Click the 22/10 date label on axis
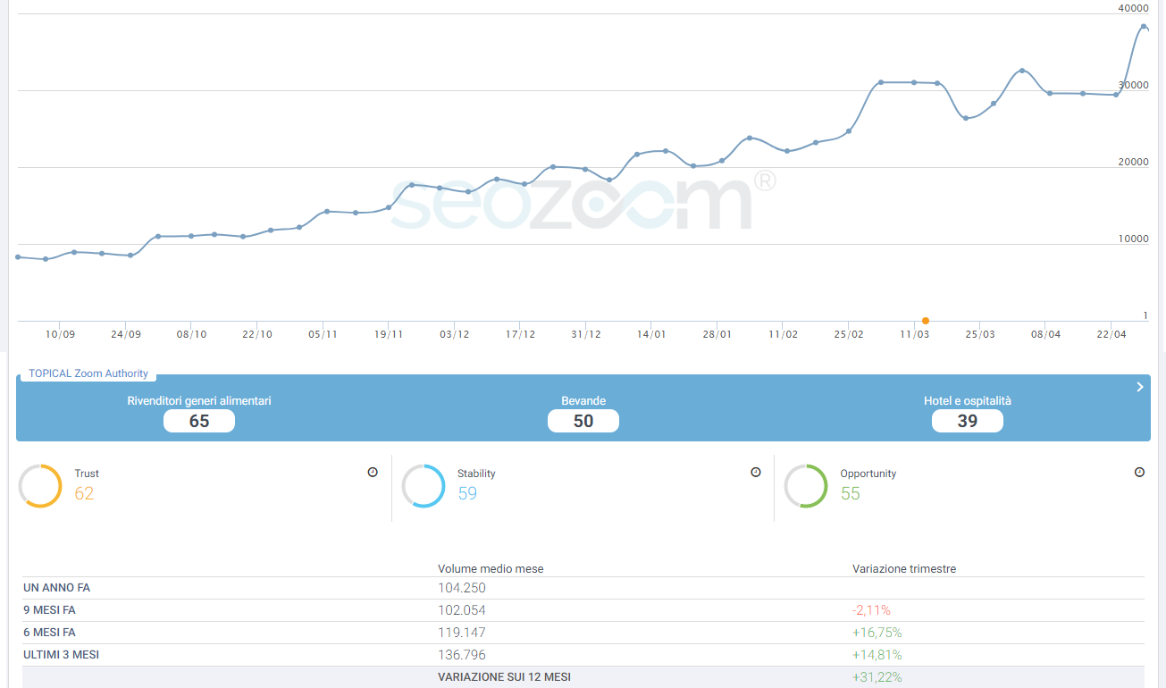Screen dimensions: 1166x688 257,334
